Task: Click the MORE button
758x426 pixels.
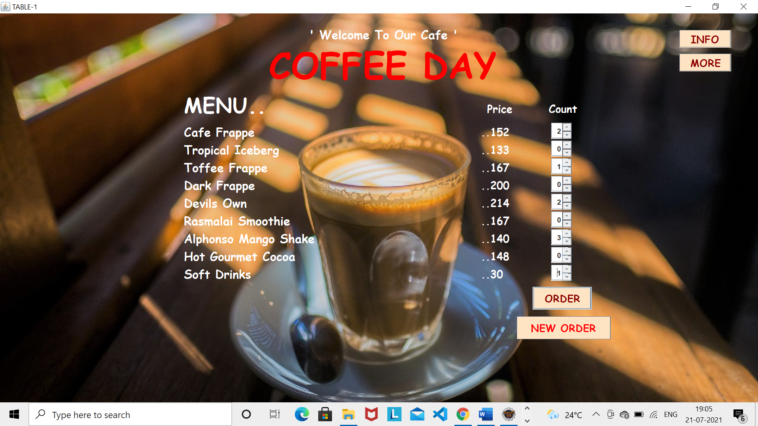Action: (705, 63)
